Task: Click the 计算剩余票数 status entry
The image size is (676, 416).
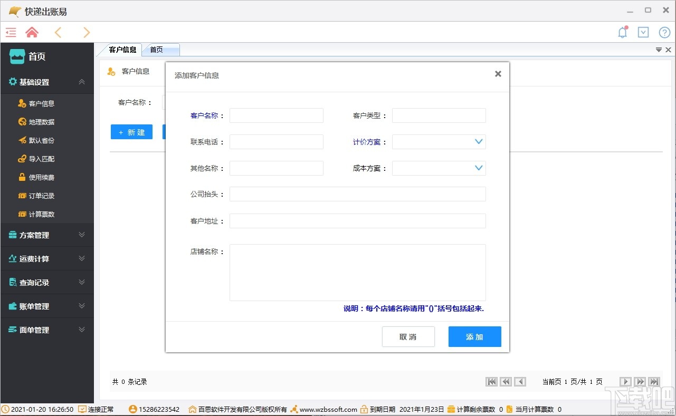Action: pos(475,409)
